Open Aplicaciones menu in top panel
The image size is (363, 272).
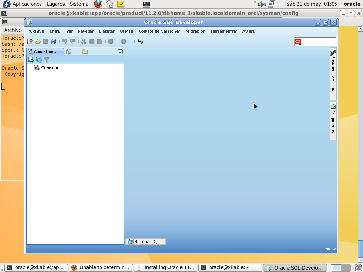(x=27, y=4)
